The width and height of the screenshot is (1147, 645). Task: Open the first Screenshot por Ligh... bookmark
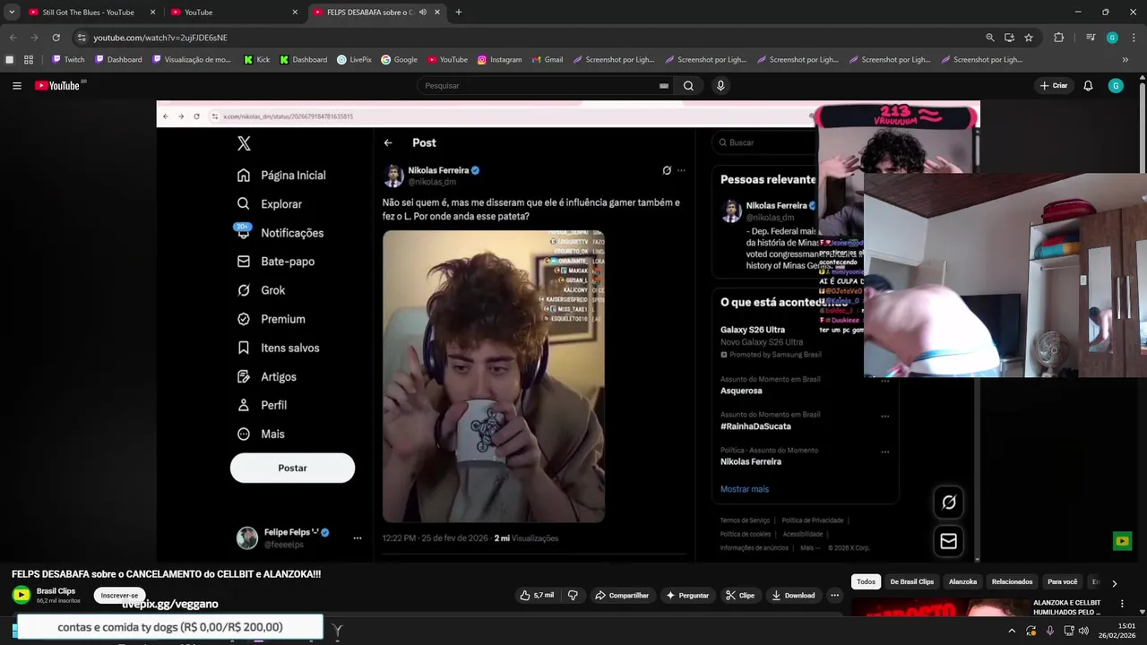(x=614, y=60)
